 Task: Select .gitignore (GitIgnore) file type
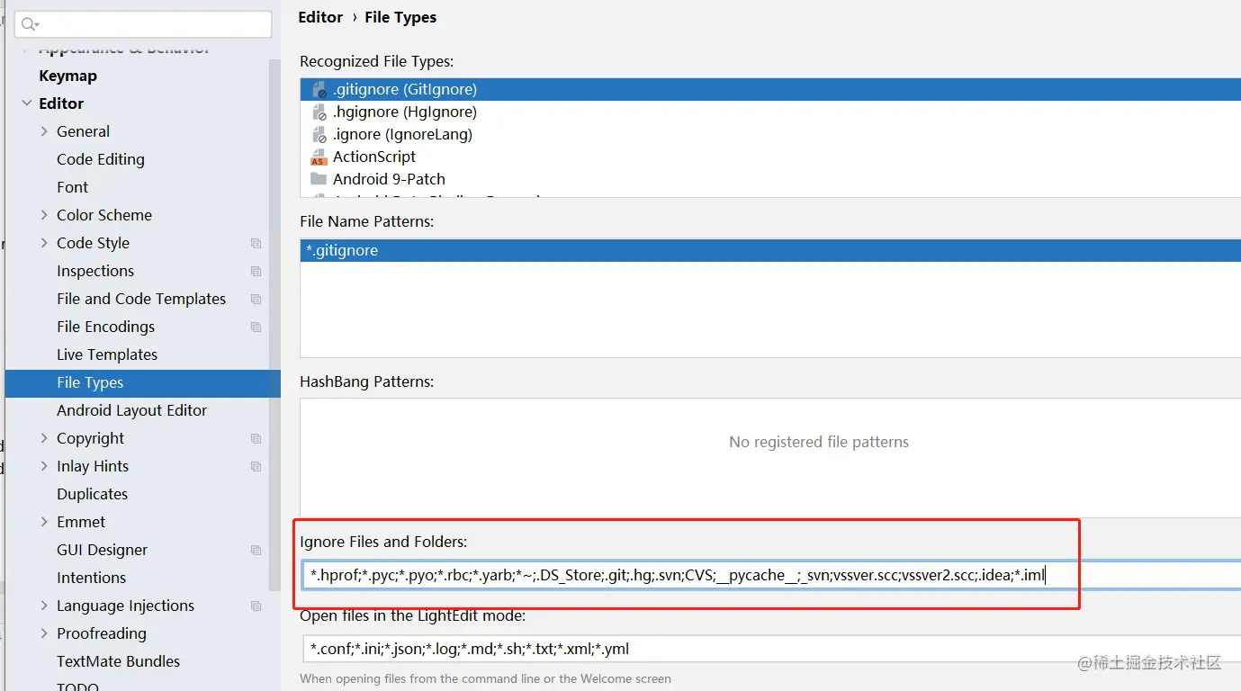coord(770,90)
